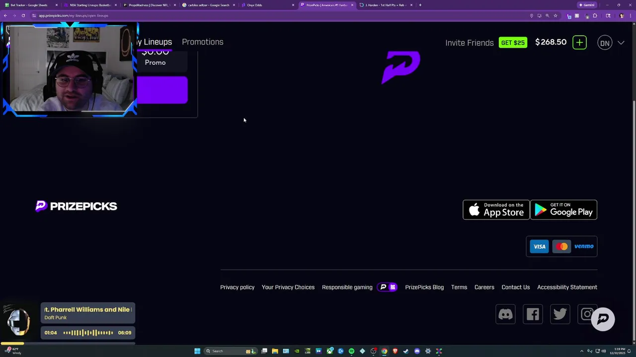Screen dimensions: 636x357
Task: Open the Contact Us link
Action: pyautogui.click(x=516, y=287)
